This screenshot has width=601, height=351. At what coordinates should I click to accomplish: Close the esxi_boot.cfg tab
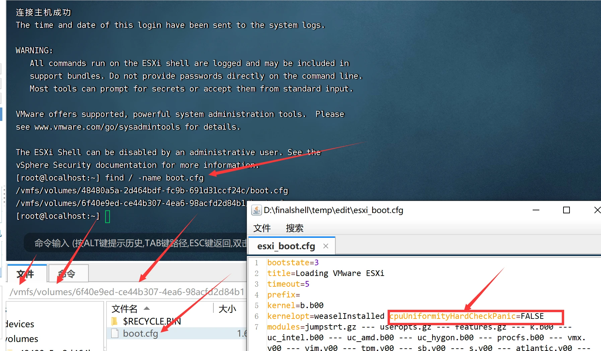pos(326,246)
